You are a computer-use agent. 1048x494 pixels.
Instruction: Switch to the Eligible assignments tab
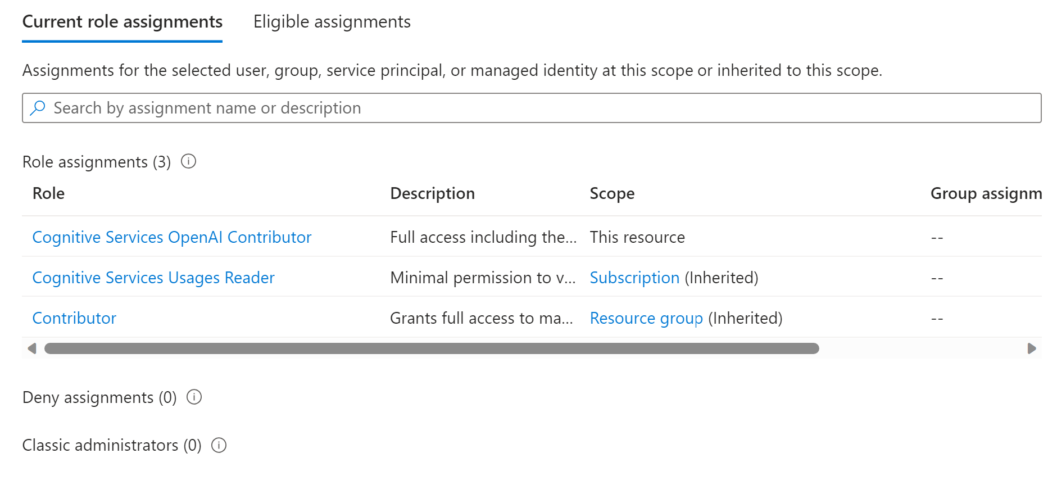[x=332, y=21]
